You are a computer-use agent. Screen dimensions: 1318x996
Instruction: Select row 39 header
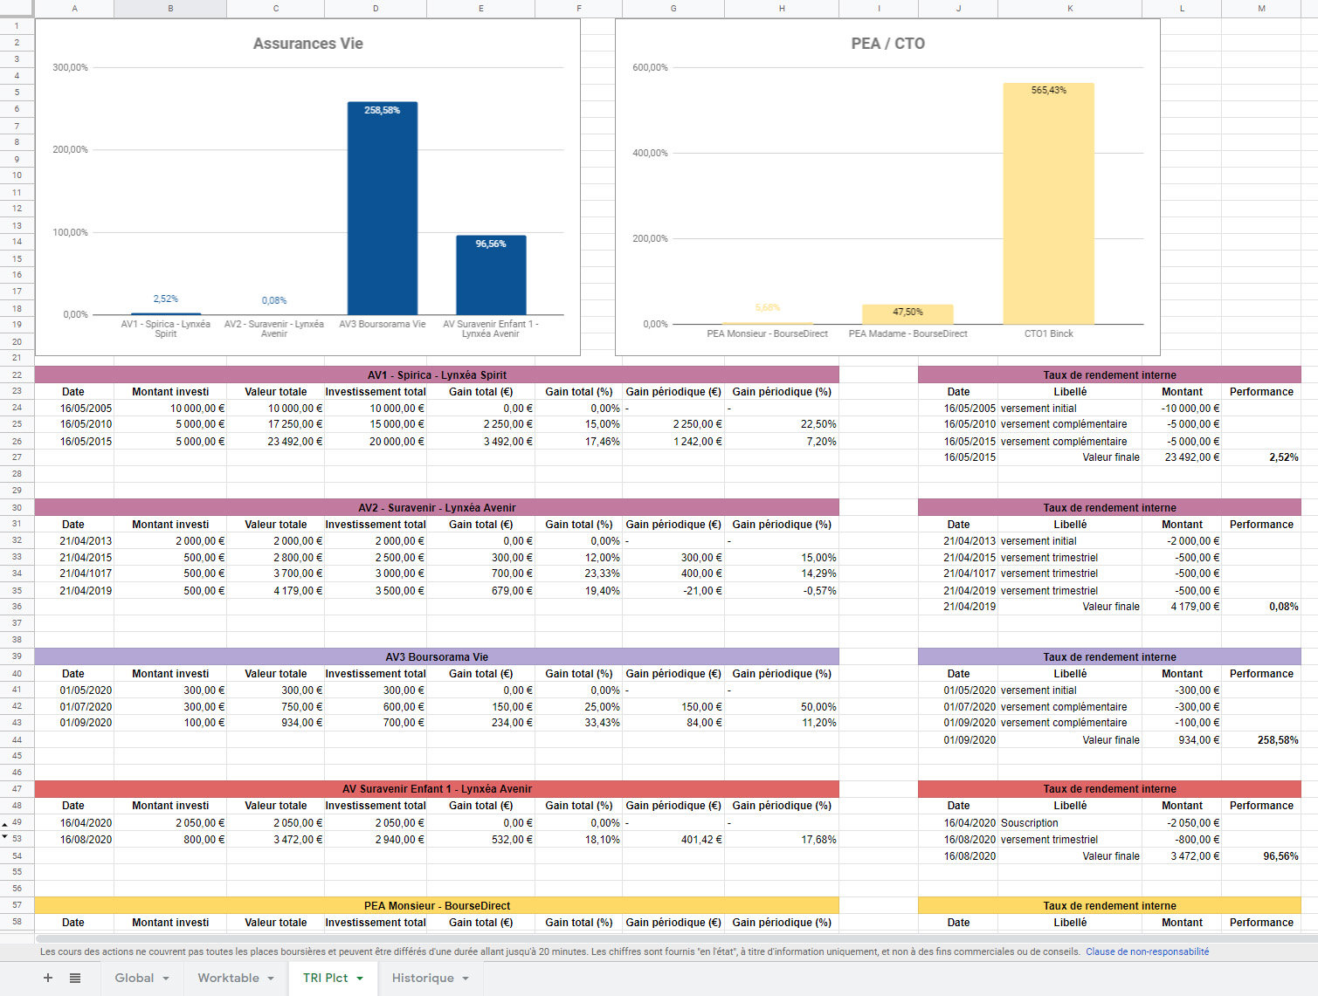17,656
